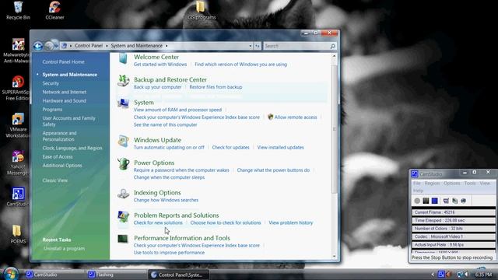Go back using the Control Panel back arrow

(38, 46)
